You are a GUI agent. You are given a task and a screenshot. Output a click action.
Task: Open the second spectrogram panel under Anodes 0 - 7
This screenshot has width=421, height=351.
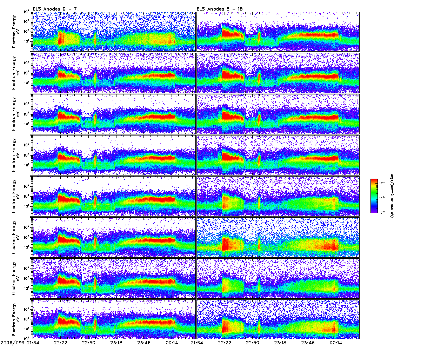tap(114, 73)
